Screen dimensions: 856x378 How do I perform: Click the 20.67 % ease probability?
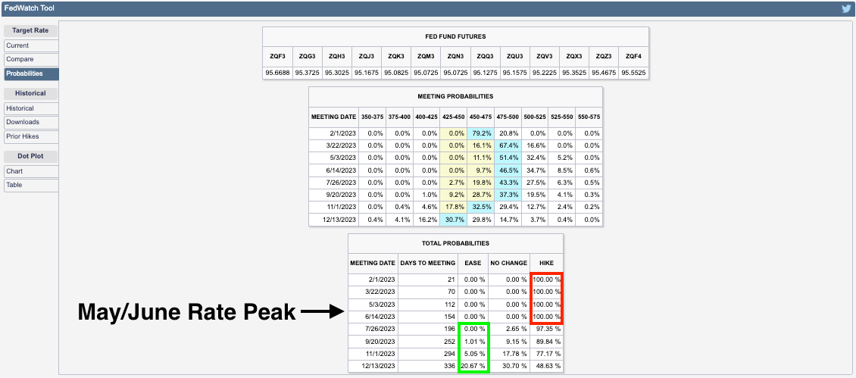tap(473, 366)
